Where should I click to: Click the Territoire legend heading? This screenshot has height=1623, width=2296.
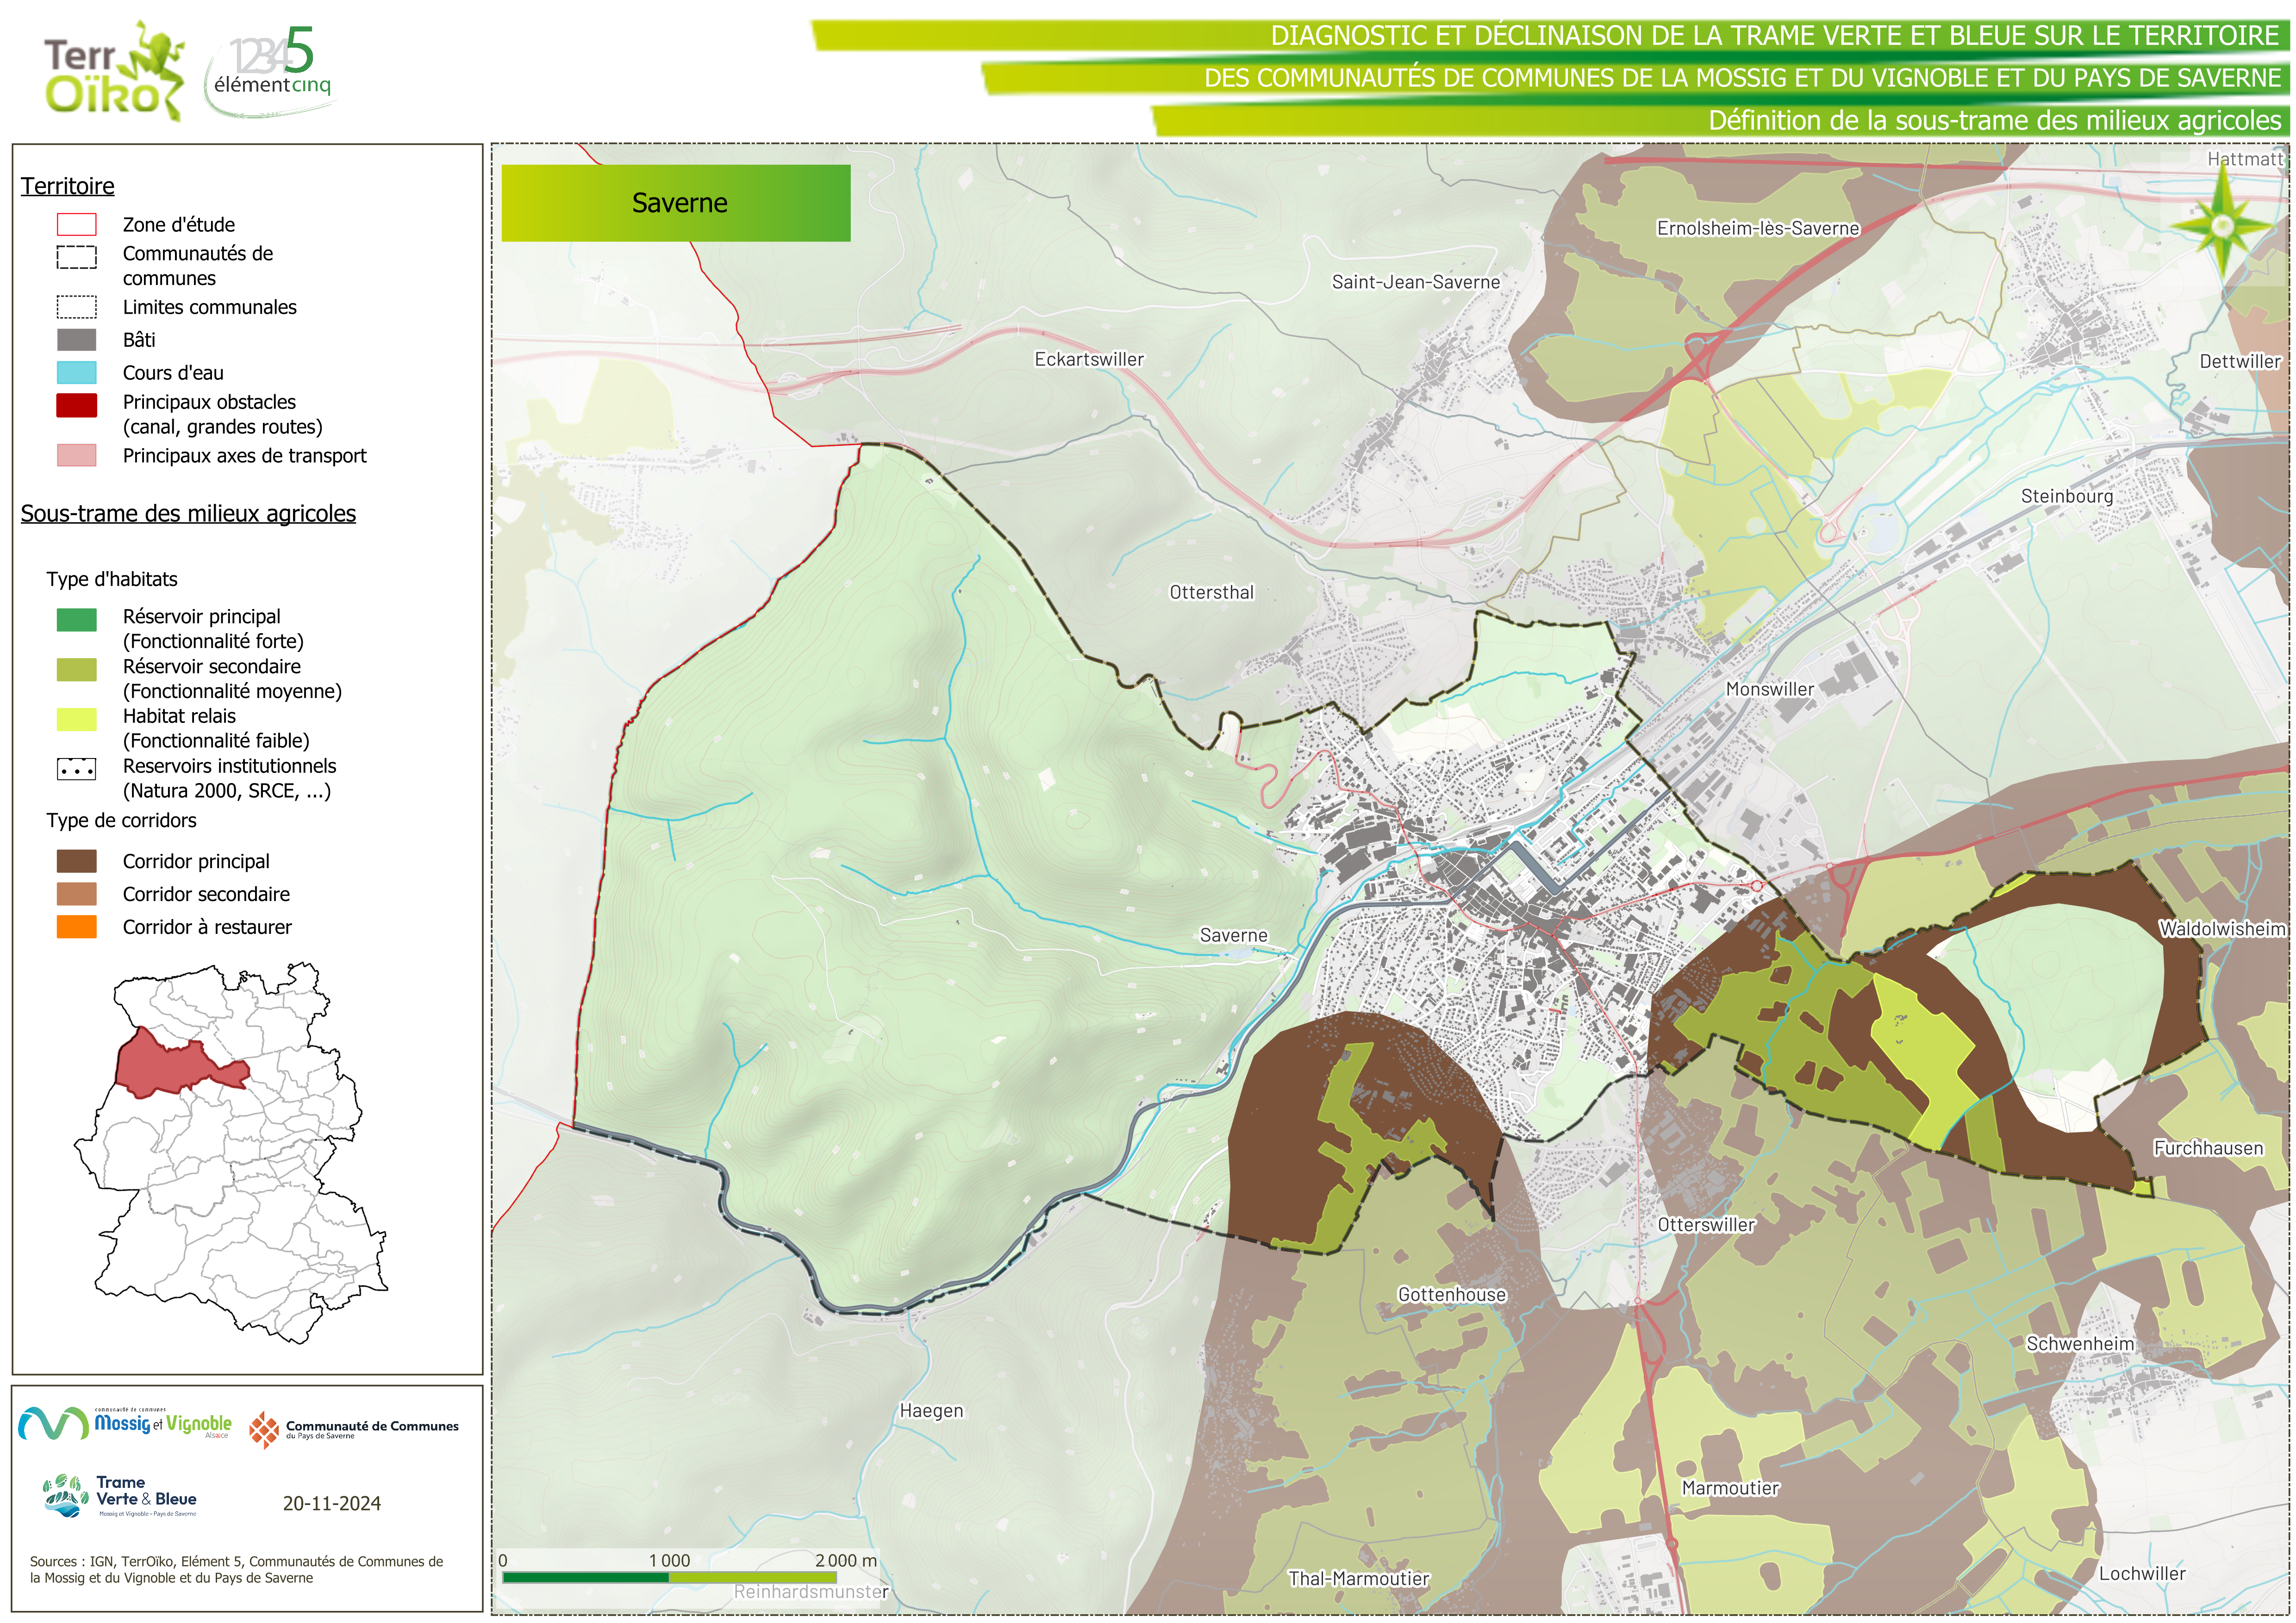tap(67, 186)
